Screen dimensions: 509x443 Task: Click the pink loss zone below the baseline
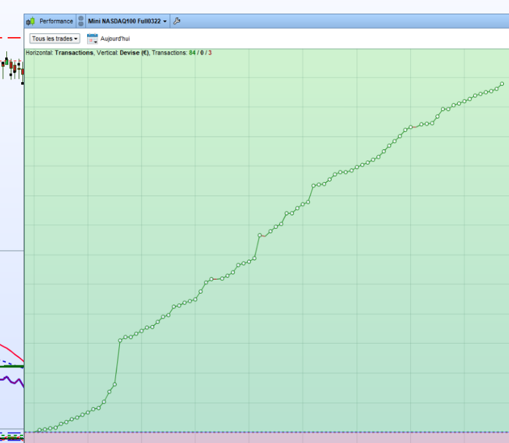tap(256, 438)
